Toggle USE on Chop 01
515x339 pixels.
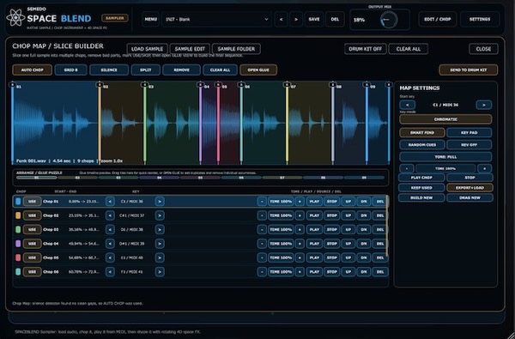pos(32,202)
